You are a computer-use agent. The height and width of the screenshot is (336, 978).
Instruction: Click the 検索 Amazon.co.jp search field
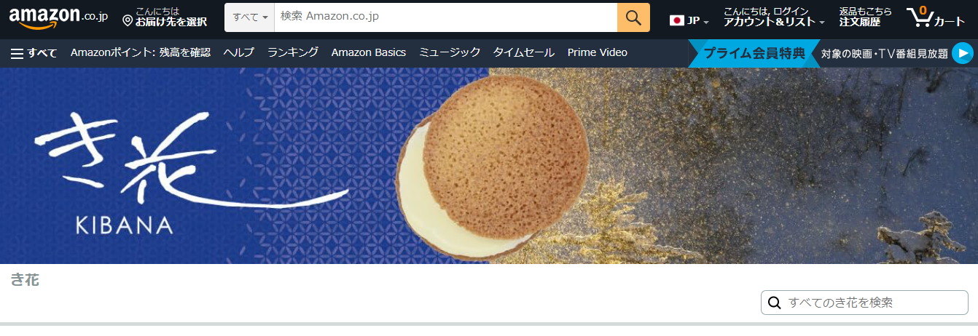coord(446,17)
